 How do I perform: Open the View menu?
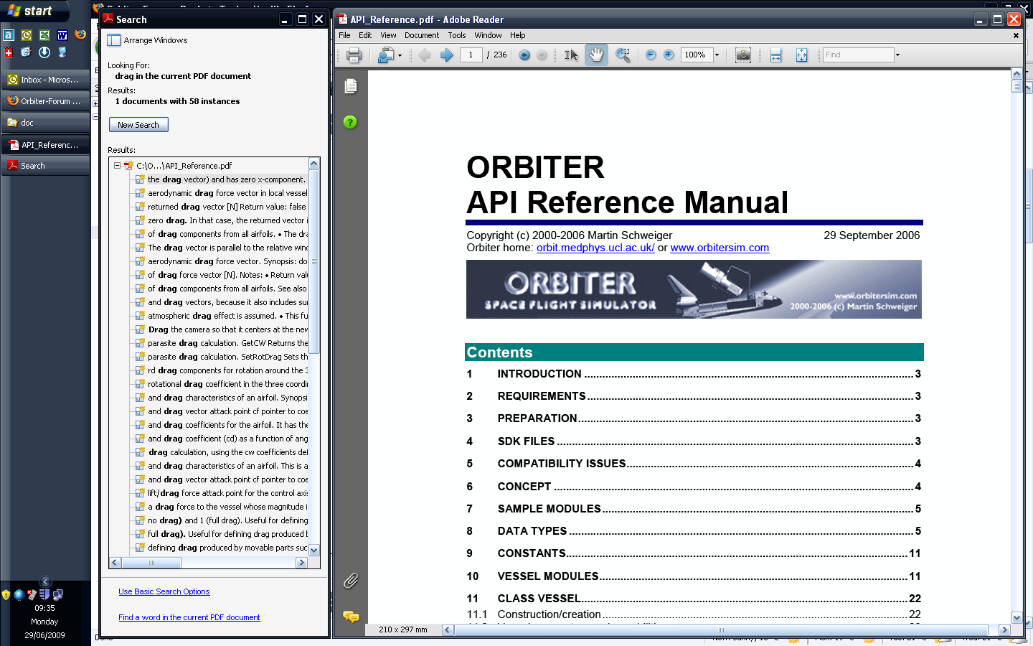(388, 35)
